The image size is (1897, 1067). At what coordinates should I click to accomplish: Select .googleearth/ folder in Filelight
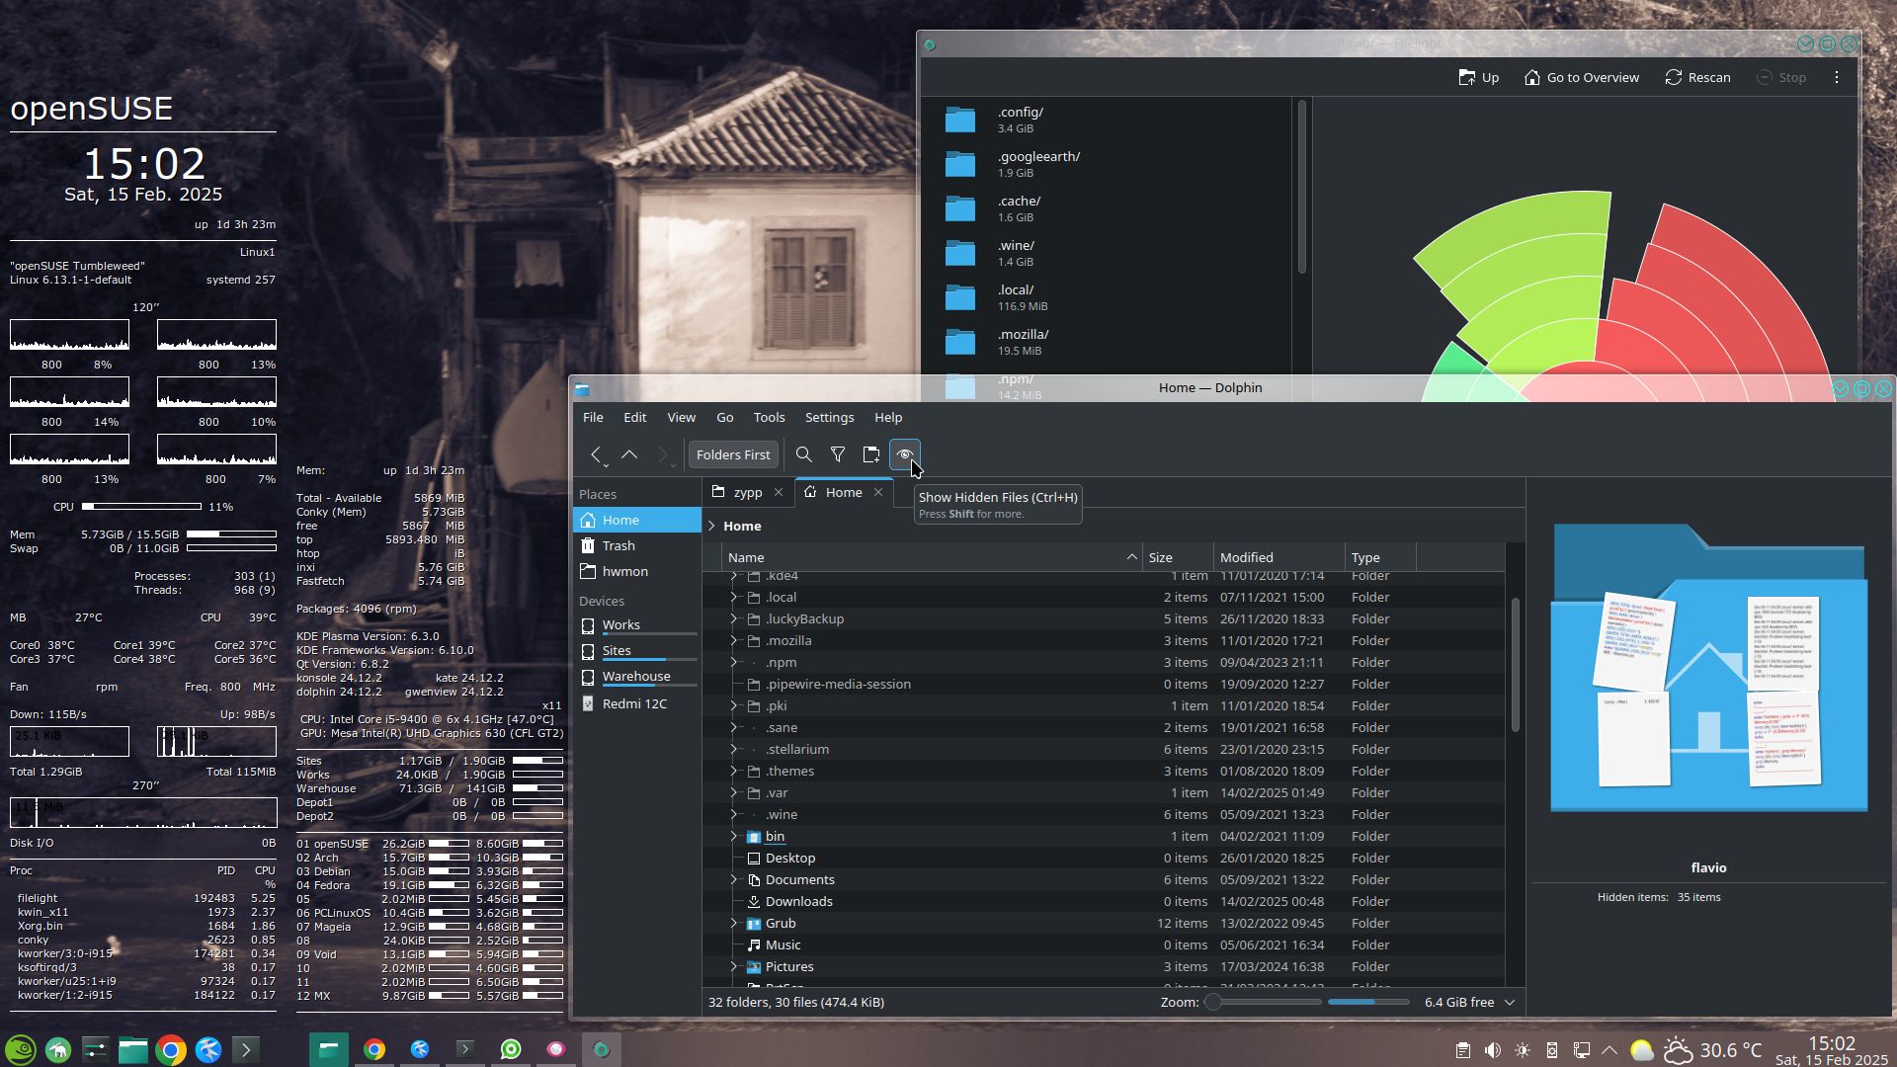click(1107, 164)
